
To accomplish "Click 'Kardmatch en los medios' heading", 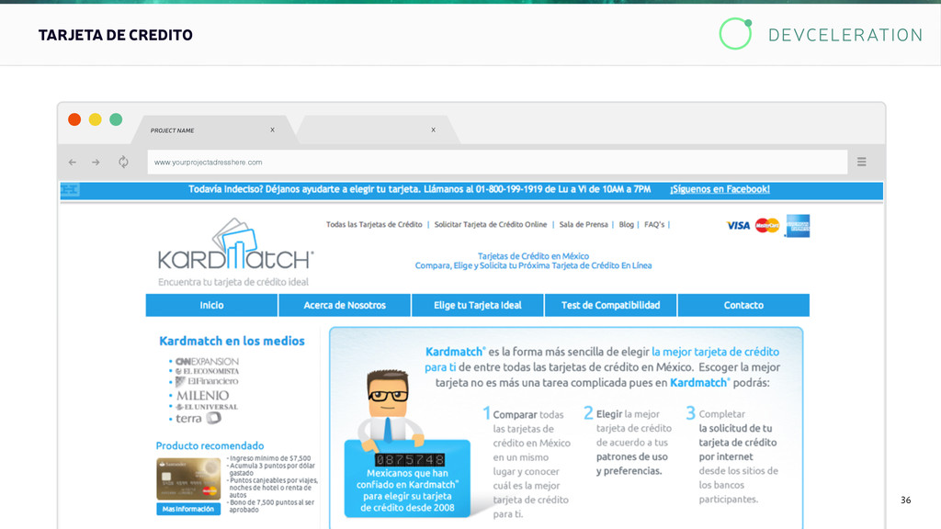I will pyautogui.click(x=232, y=341).
